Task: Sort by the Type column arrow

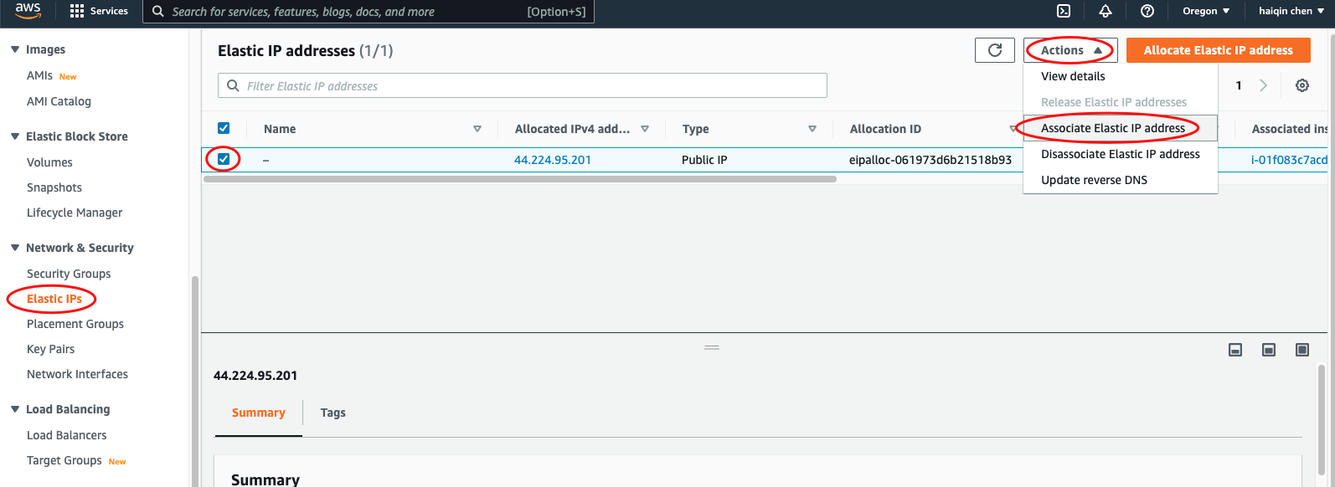Action: coord(812,129)
